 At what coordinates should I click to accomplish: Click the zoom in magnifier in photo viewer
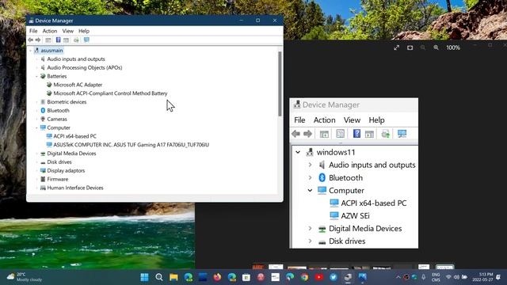tap(436, 47)
